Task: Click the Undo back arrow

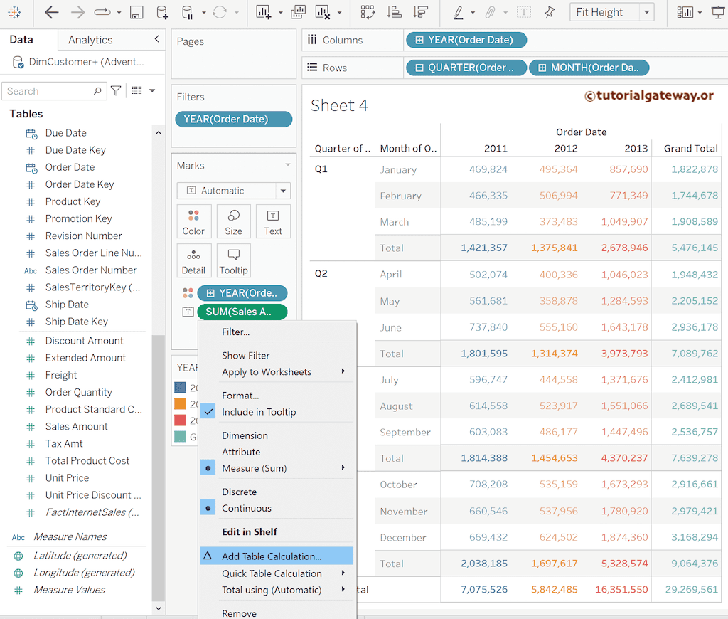Action: [51, 12]
